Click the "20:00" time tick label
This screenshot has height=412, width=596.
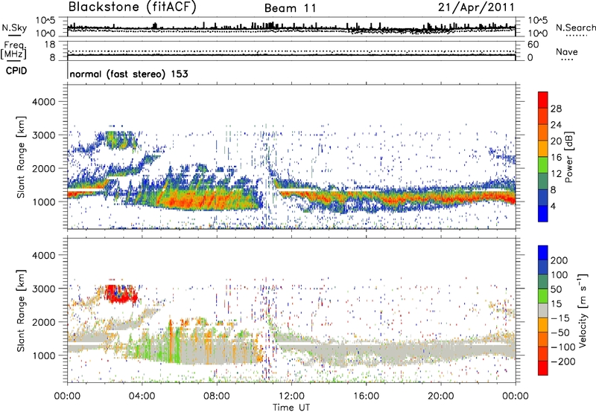point(441,396)
